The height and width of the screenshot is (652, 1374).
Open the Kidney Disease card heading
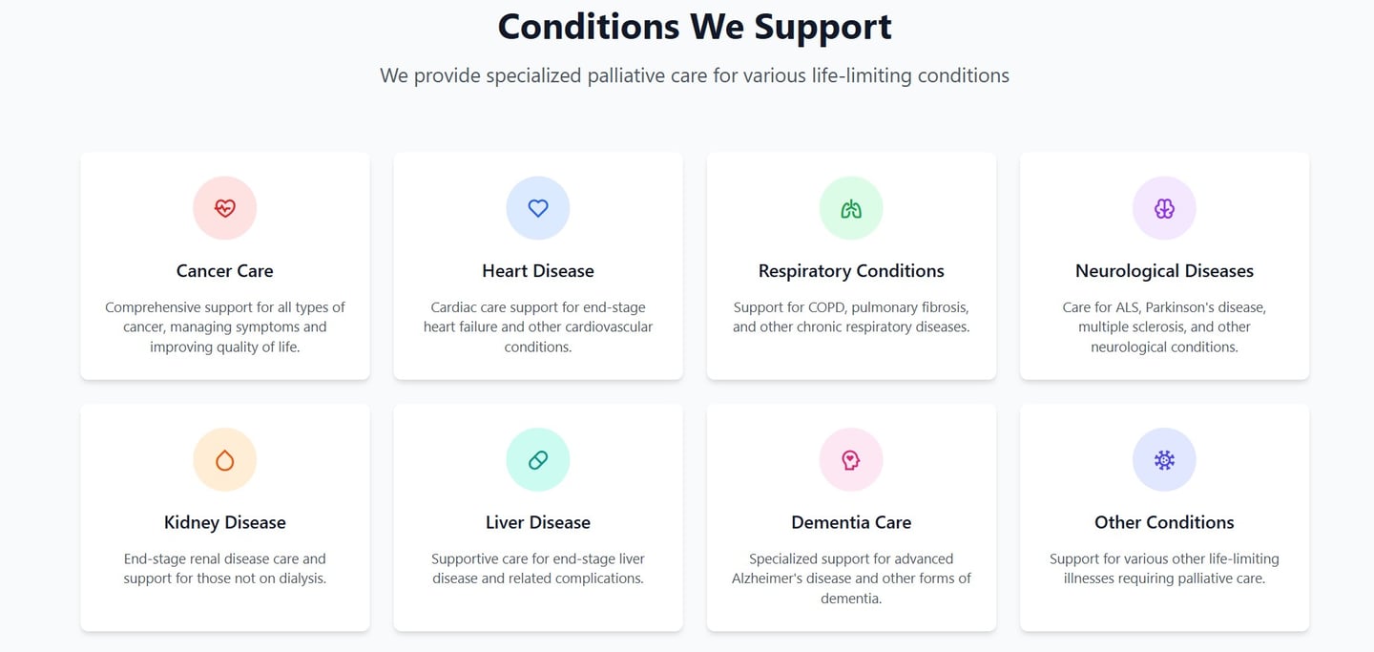pyautogui.click(x=224, y=522)
